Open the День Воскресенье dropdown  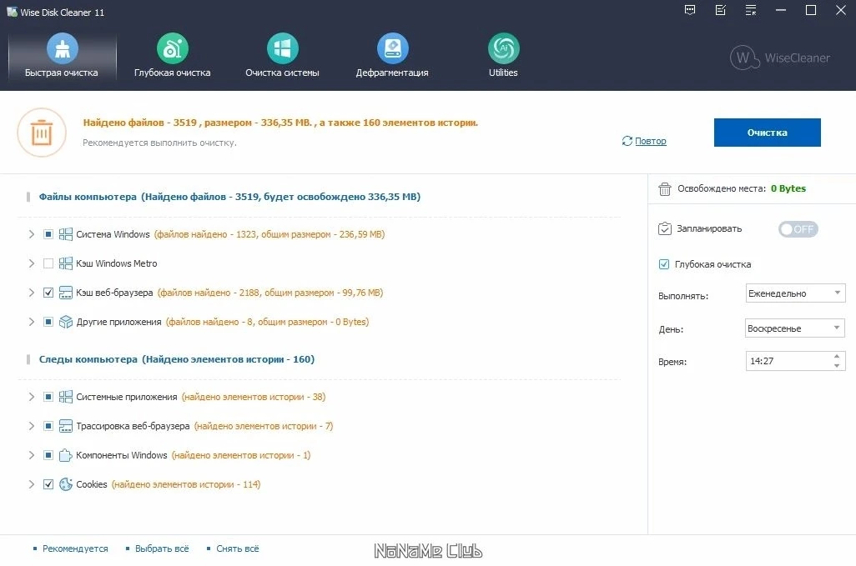[795, 328]
